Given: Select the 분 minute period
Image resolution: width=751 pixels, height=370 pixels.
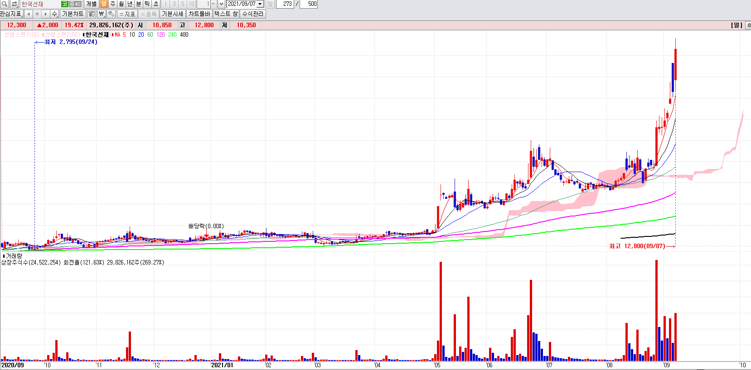Looking at the screenshot, I should pyautogui.click(x=139, y=4).
